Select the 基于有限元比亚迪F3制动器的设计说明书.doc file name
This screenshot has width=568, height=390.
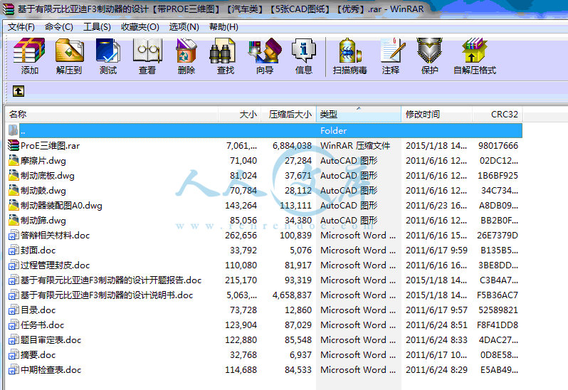tap(107, 295)
